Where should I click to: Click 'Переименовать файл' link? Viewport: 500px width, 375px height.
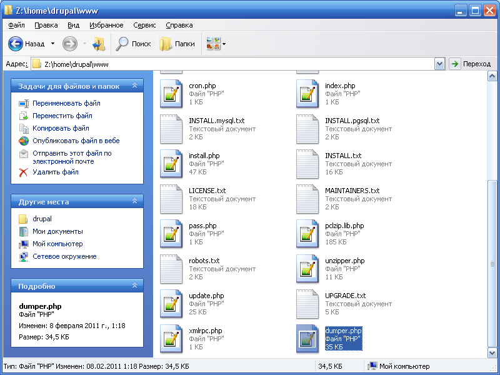pos(66,103)
